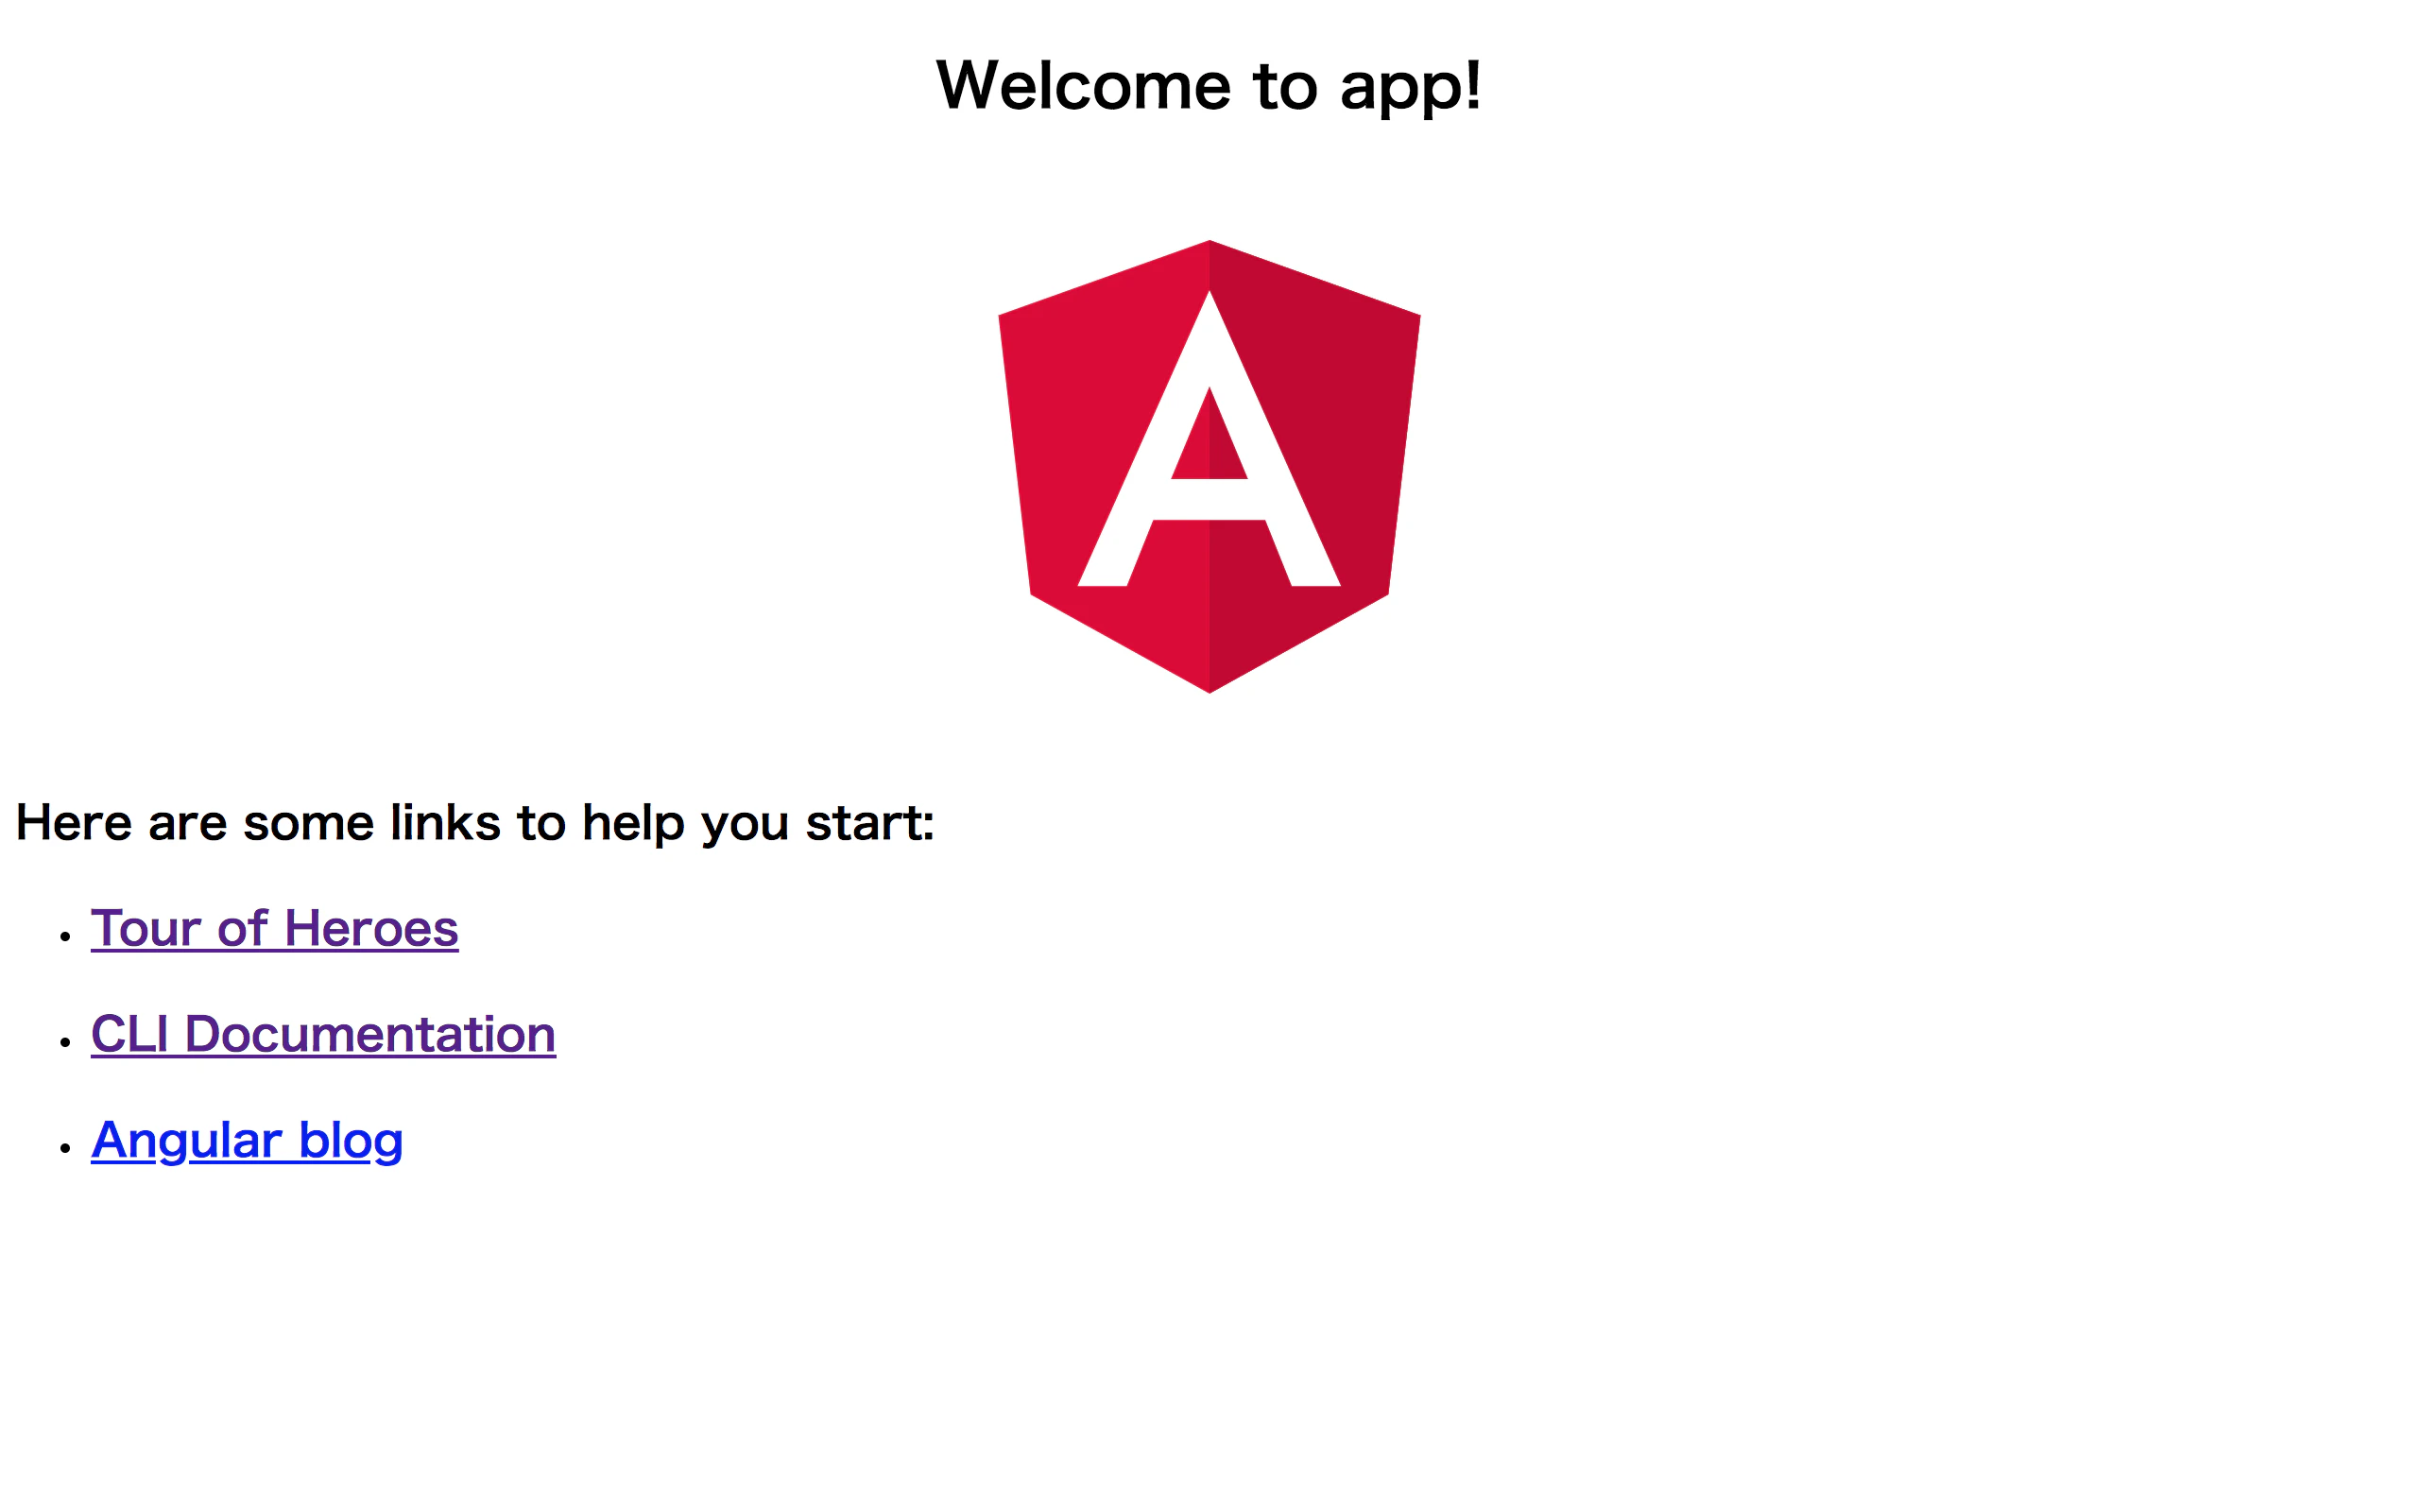Click the word CLI in second link
The width and height of the screenshot is (2419, 1512).
point(130,1035)
